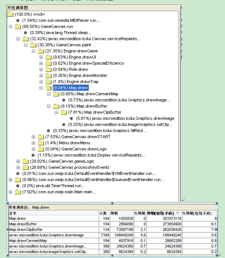Screen dimensions: 225x258
Task: Select the Map.drawCarmarkMap table row
Action: (x=113, y=241)
